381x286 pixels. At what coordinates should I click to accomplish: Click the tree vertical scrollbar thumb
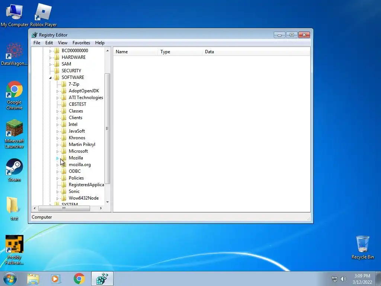point(108,128)
